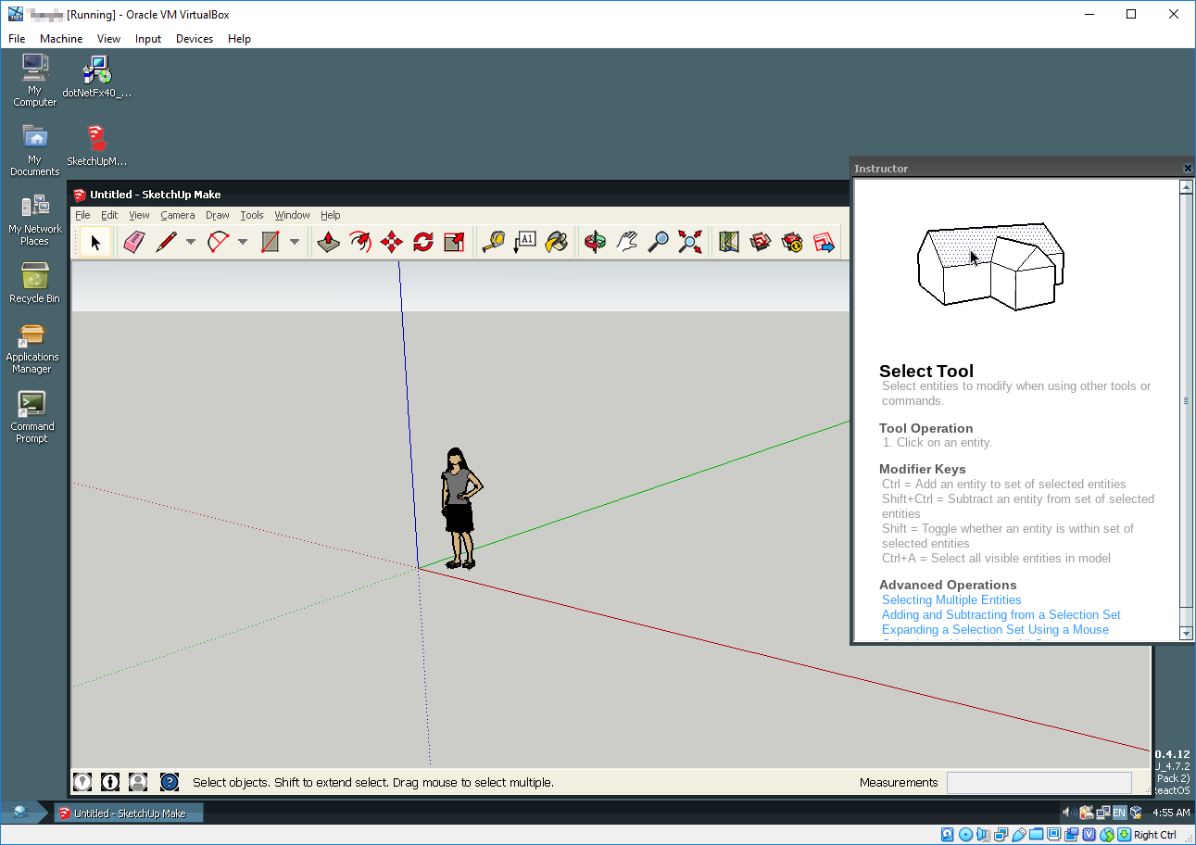Viewport: 1196px width, 845px height.
Task: Open the Draw menu
Action: tap(218, 215)
